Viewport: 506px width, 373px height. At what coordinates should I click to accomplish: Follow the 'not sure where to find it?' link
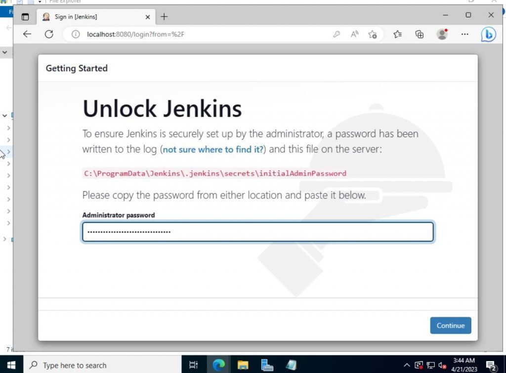(x=212, y=149)
